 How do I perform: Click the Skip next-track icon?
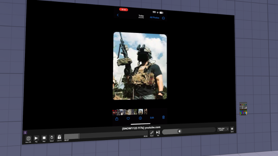tap(158, 133)
